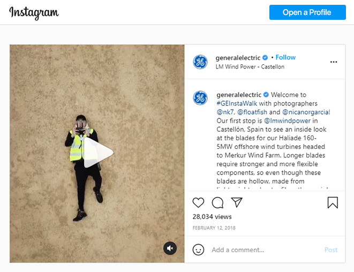The height and width of the screenshot is (272, 354).
Task: Open the February 12, 2018 timestamp
Action: 214,228
